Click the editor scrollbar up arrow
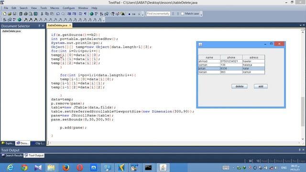Screen dimensions: 306x172 303,32
